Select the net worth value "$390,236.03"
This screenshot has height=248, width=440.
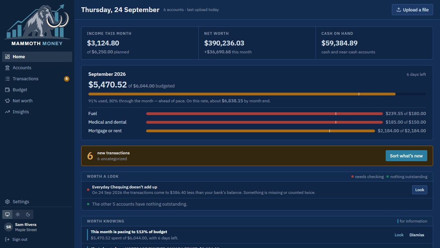(x=224, y=43)
